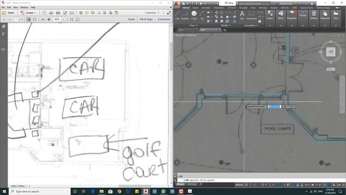Switch to the Annotate ribbon tab
Viewport: 346px width, 195px height.
[x=206, y=8]
